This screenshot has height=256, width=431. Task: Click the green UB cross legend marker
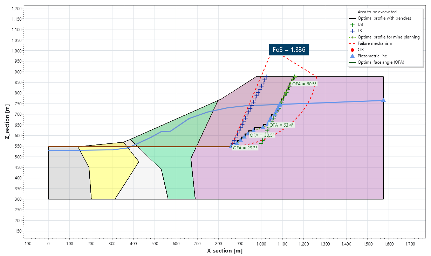(353, 24)
